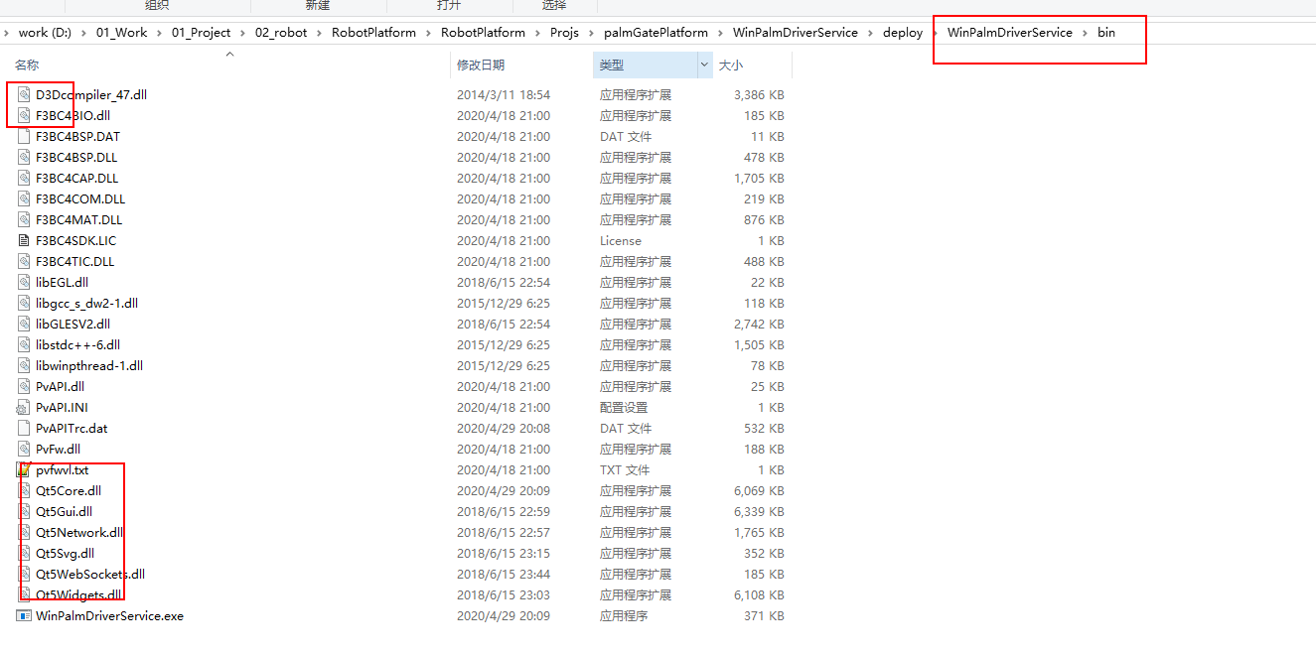
Task: Go to 01_Project breadcrumb folder
Action: coord(202,33)
